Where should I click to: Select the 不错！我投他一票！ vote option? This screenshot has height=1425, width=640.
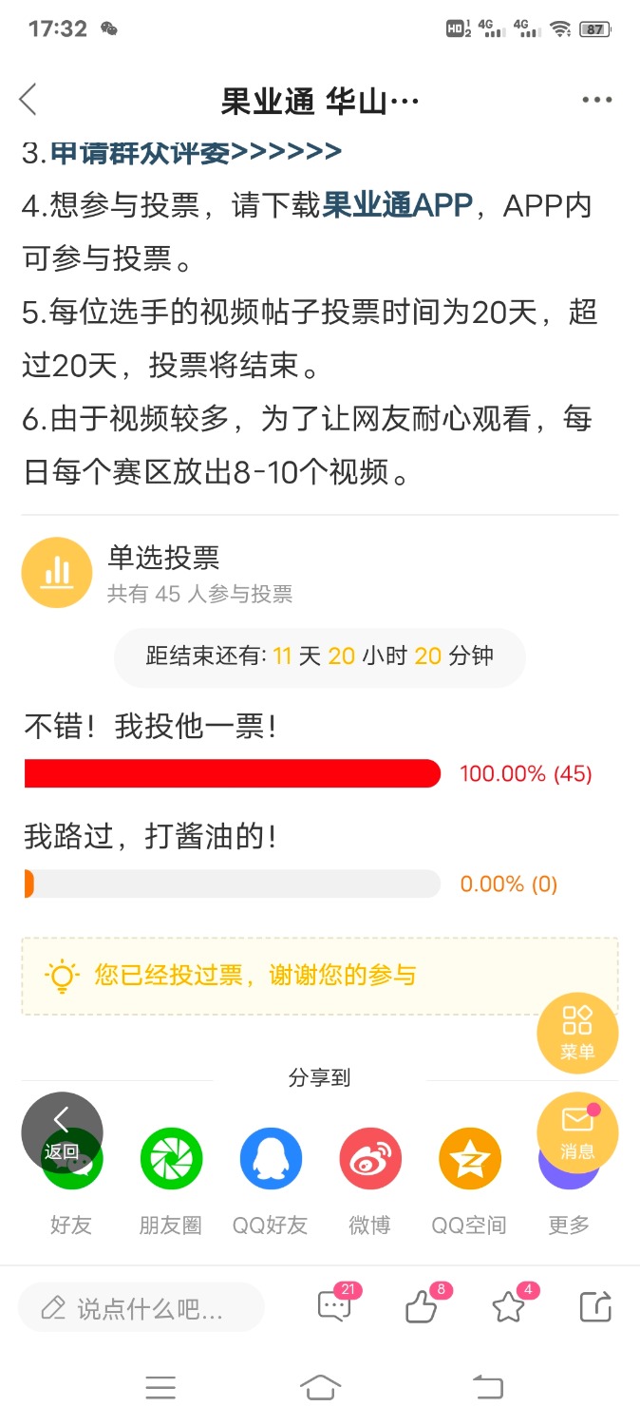[151, 728]
